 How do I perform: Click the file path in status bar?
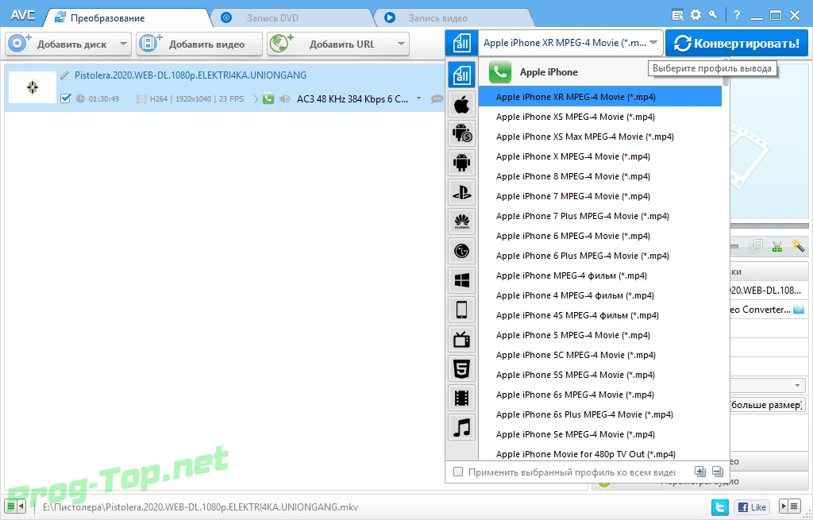pyautogui.click(x=200, y=507)
